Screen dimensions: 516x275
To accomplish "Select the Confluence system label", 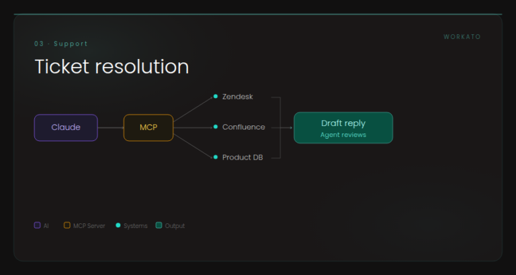I will click(243, 127).
